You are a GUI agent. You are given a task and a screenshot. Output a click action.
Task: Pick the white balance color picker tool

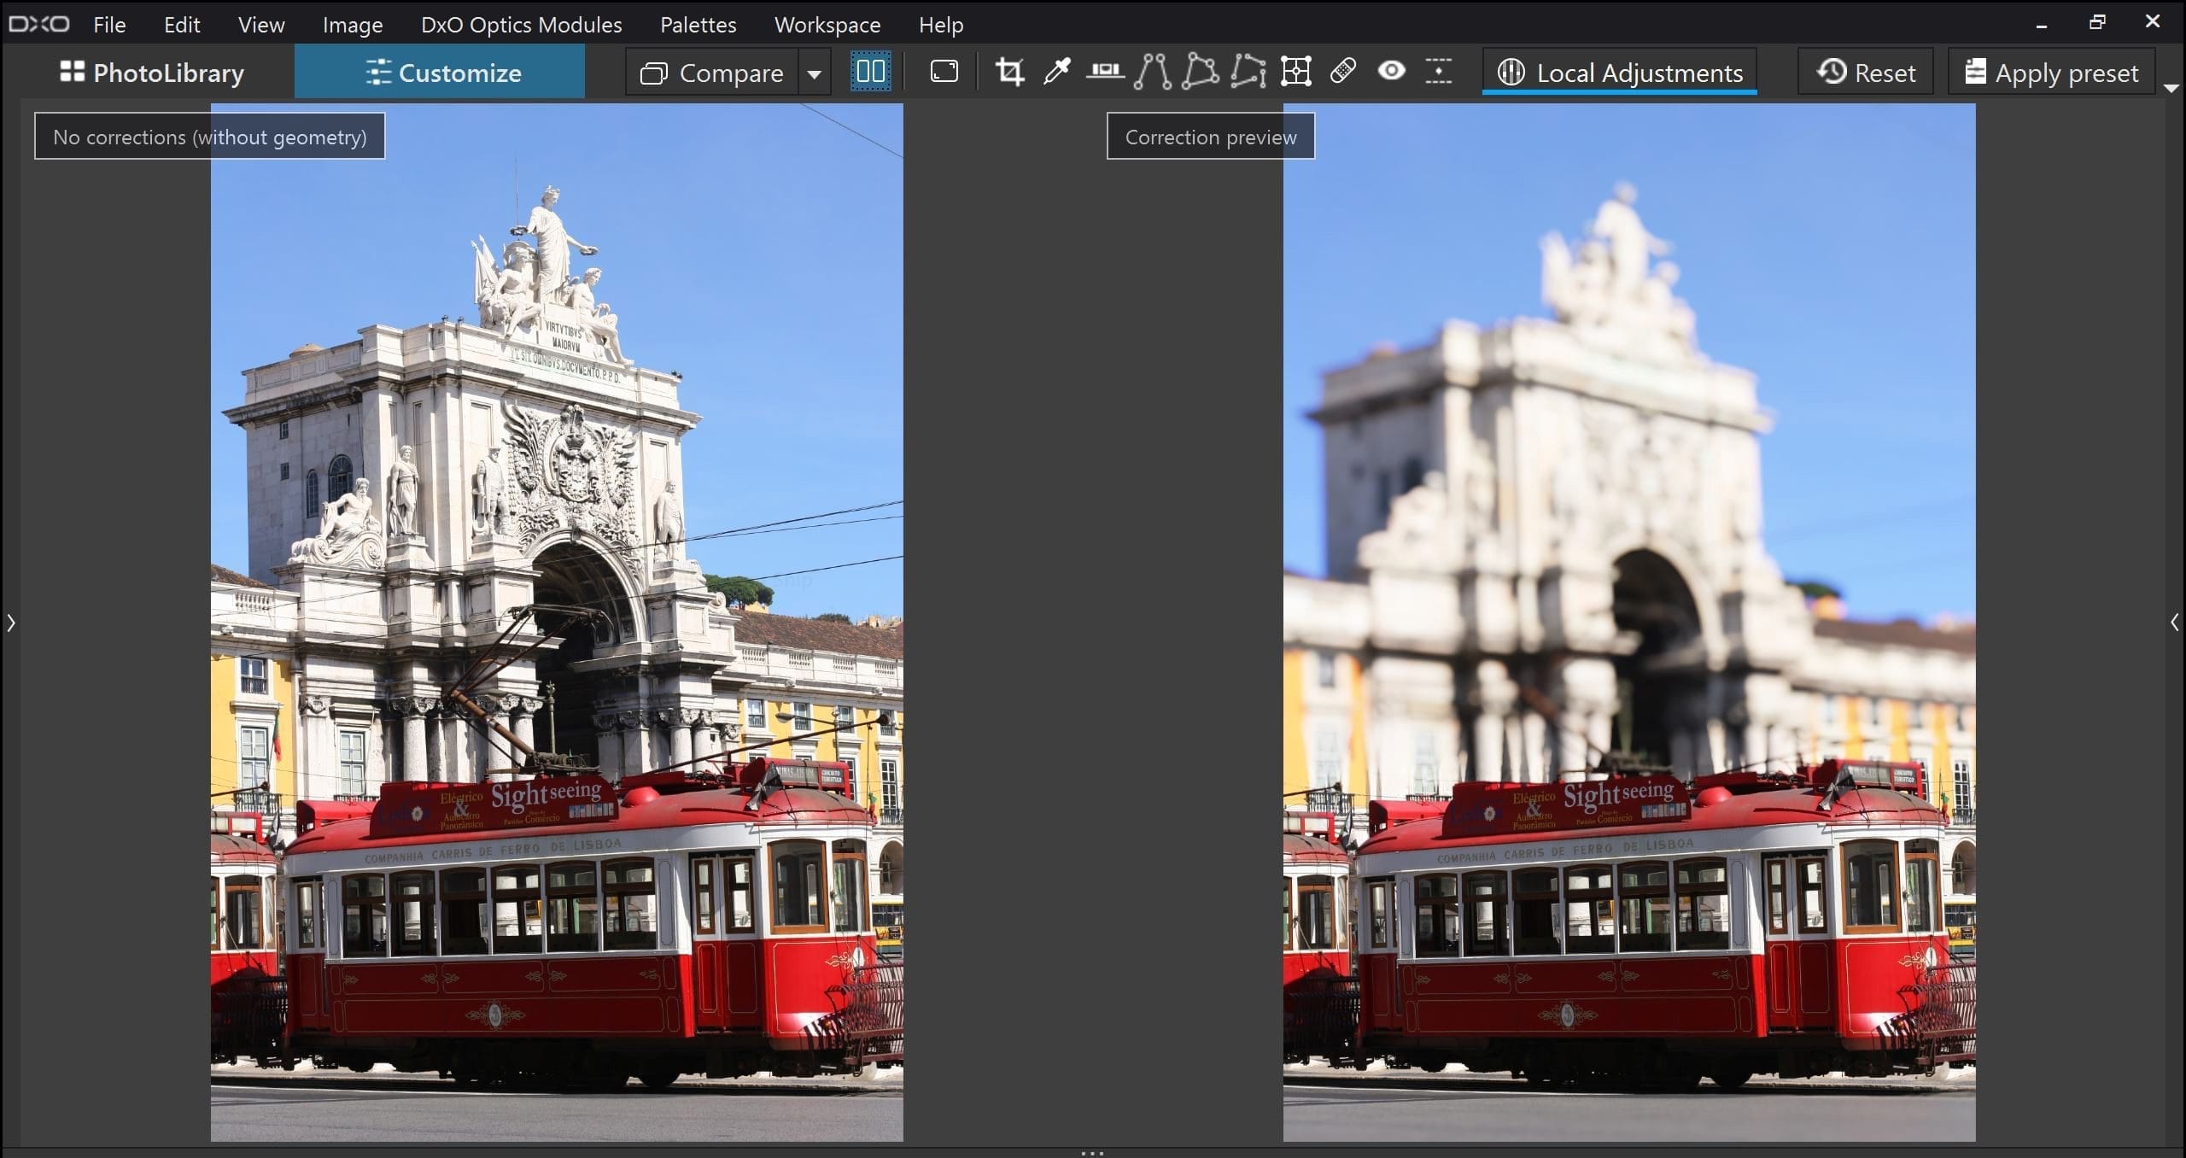coord(1057,72)
